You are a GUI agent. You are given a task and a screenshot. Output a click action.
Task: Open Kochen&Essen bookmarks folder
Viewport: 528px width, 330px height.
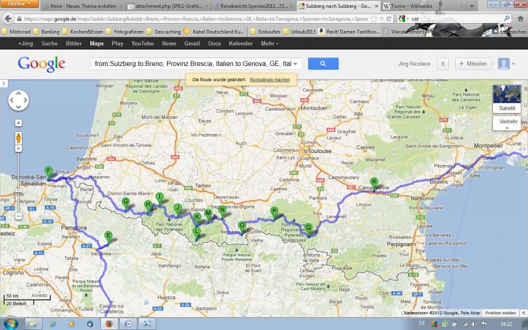point(83,32)
